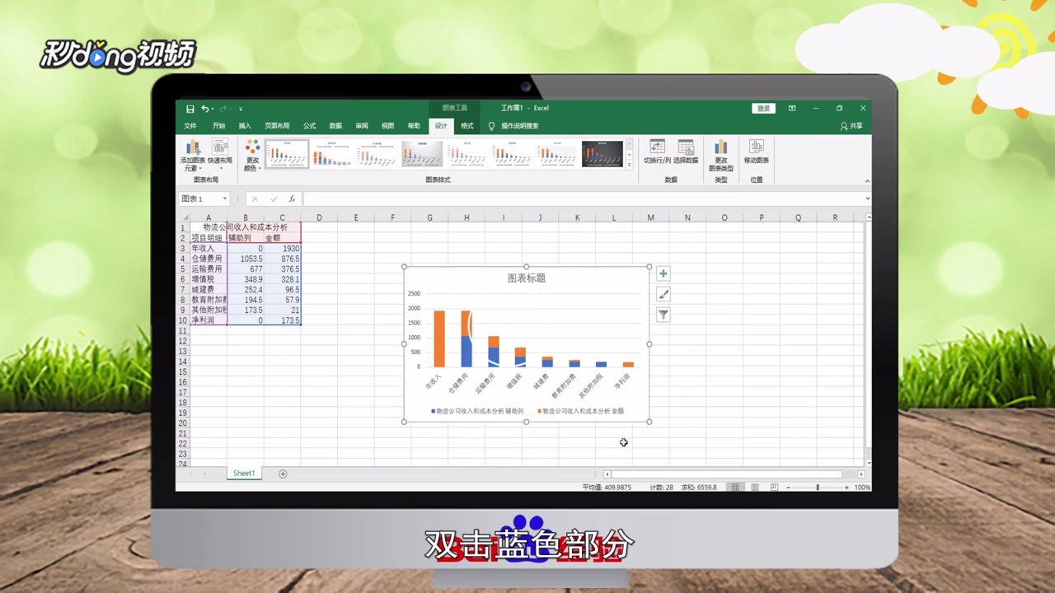Click the Chart Elements plus icon beside chart
This screenshot has width=1055, height=593.
[x=663, y=273]
